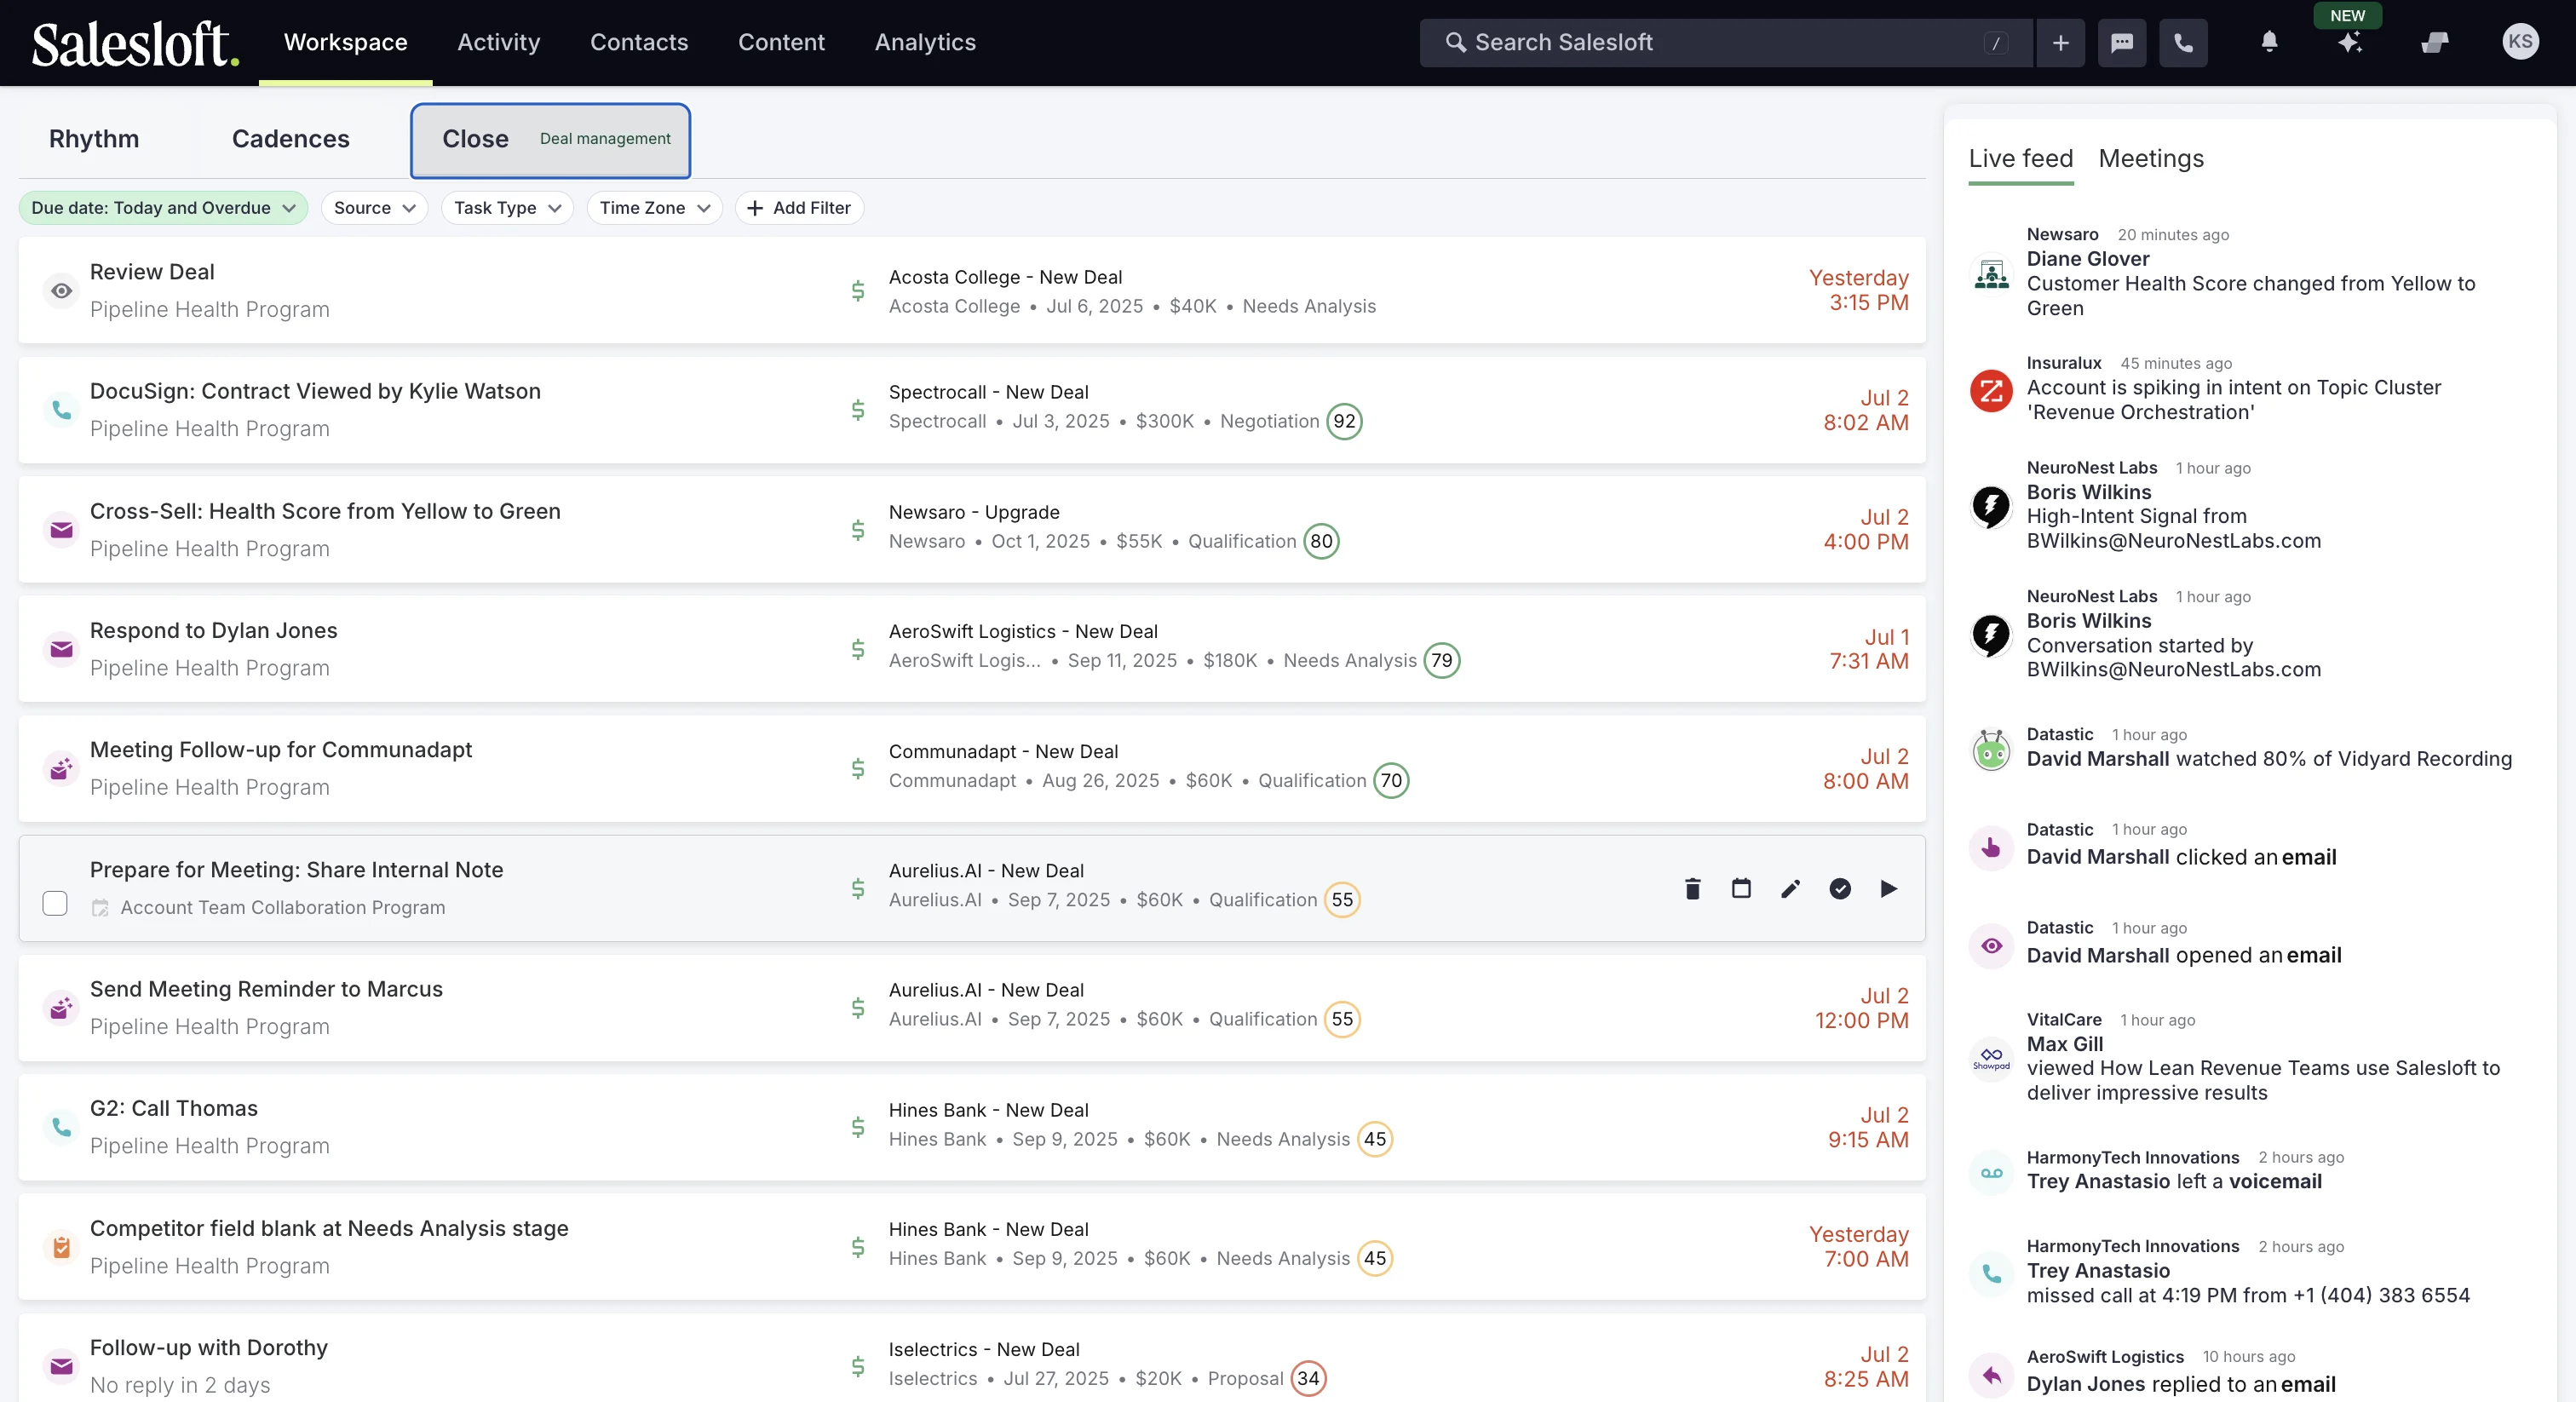Select the Live feed tab

coord(2020,158)
